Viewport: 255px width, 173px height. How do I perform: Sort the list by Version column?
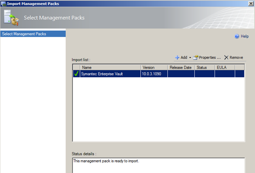154,67
